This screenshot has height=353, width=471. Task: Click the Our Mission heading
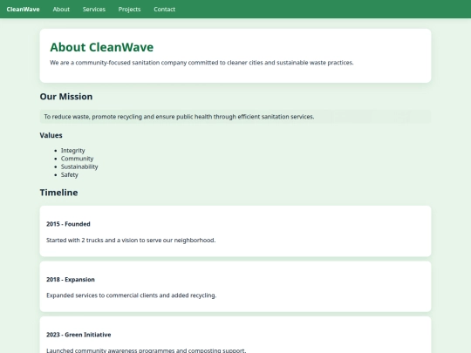(66, 97)
